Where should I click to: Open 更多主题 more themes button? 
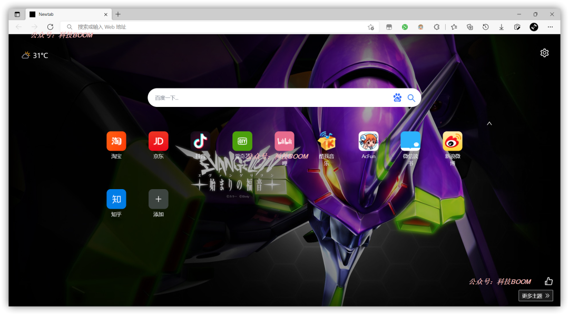[536, 296]
